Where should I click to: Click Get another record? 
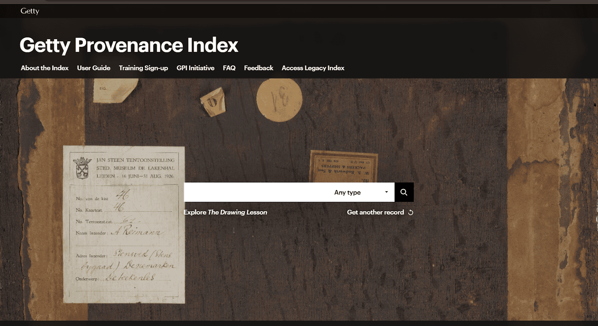376,212
